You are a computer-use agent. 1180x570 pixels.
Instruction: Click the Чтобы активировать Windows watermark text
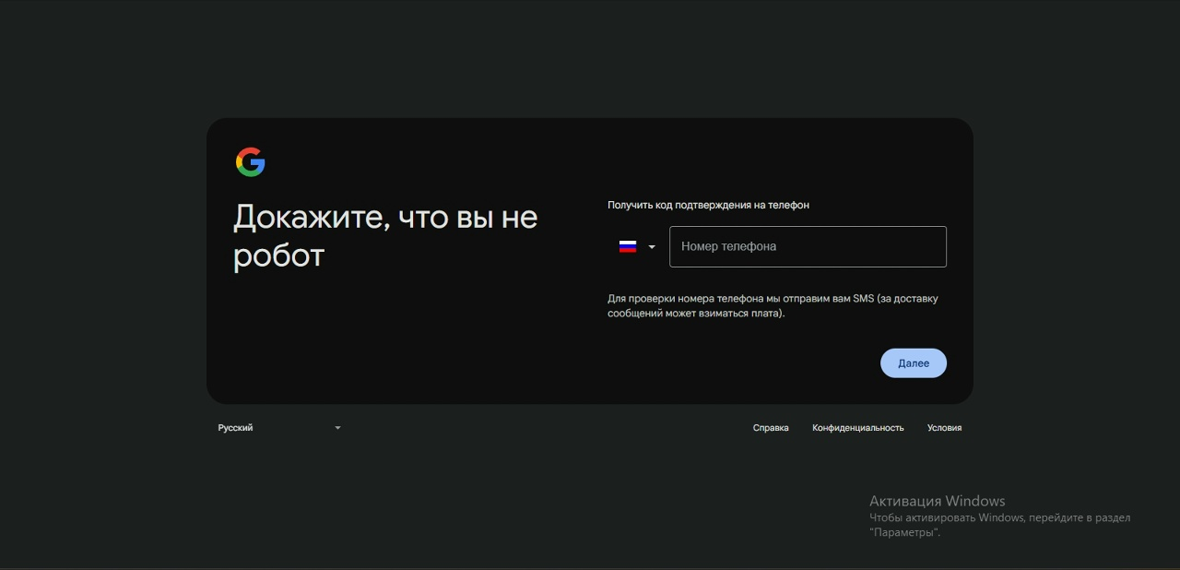pyautogui.click(x=999, y=517)
